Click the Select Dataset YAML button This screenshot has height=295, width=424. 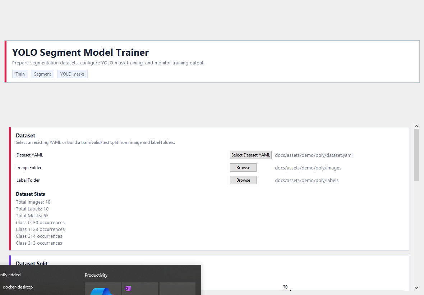251,155
